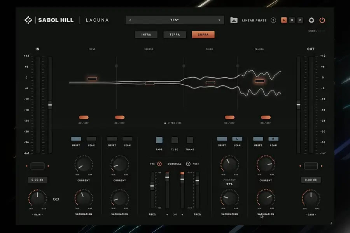Viewport: 350px width, 233px height.
Task: Select preset slot B
Action: click(292, 20)
